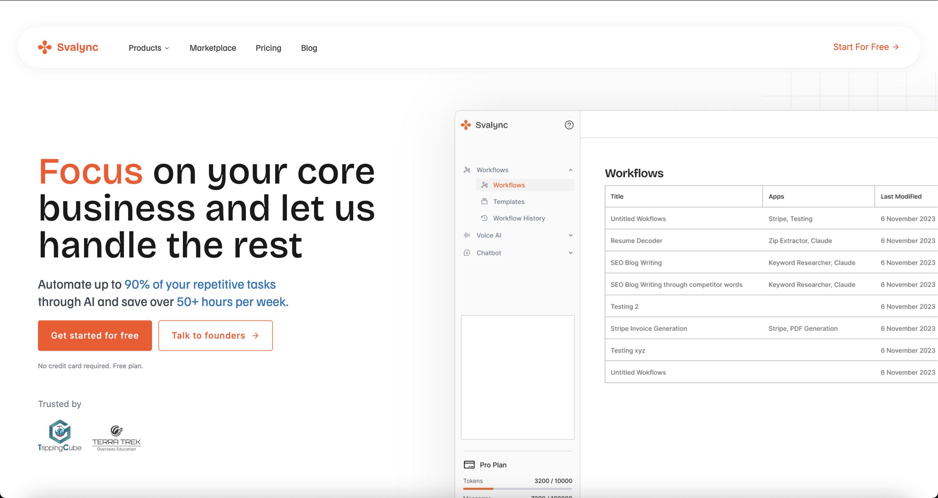Click the Chatbot bubble icon
The width and height of the screenshot is (938, 498).
467,253
